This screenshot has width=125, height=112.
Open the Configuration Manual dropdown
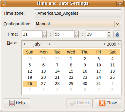(77, 24)
